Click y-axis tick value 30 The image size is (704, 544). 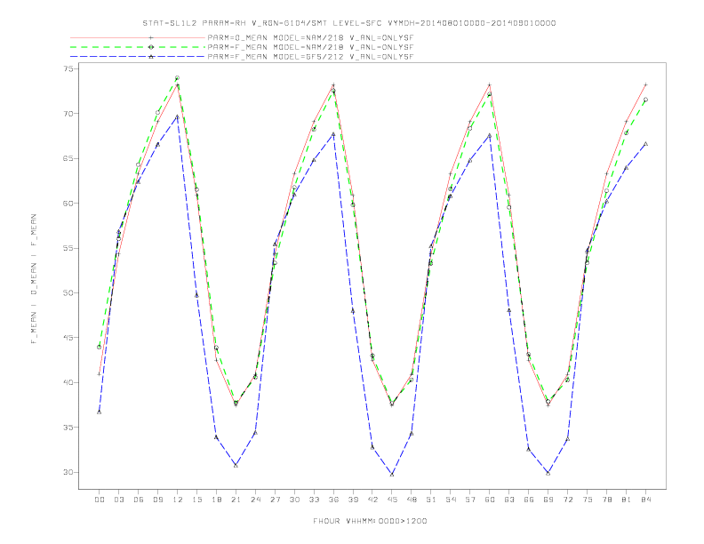click(x=68, y=472)
